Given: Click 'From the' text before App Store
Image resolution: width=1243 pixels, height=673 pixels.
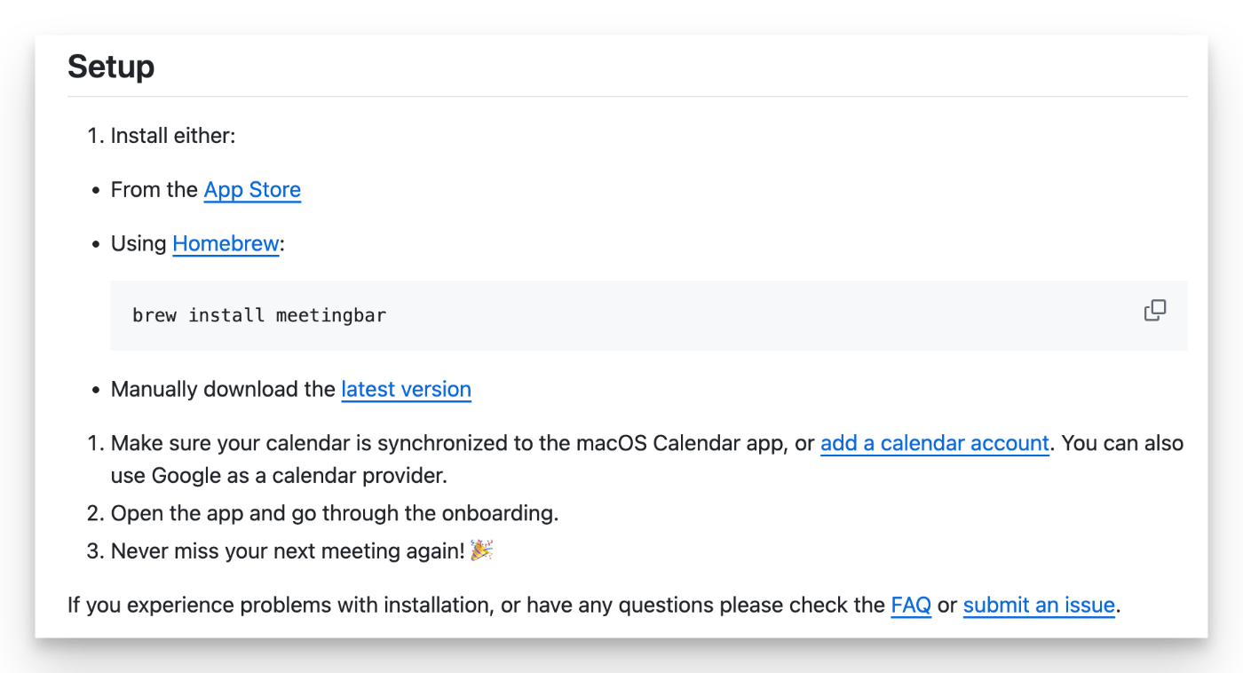Looking at the screenshot, I should (x=154, y=190).
